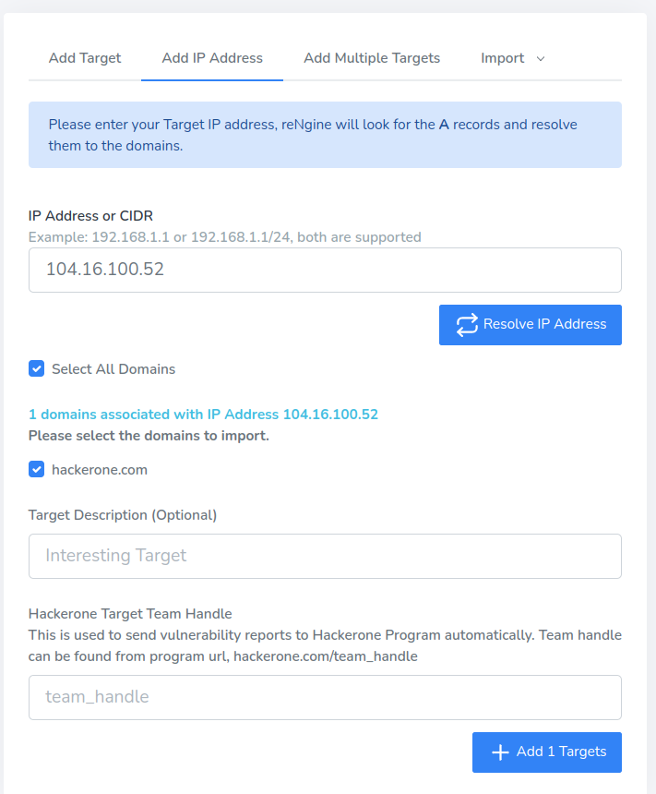This screenshot has width=656, height=794.
Task: Click the Add 1 Targets button
Action: [547, 752]
